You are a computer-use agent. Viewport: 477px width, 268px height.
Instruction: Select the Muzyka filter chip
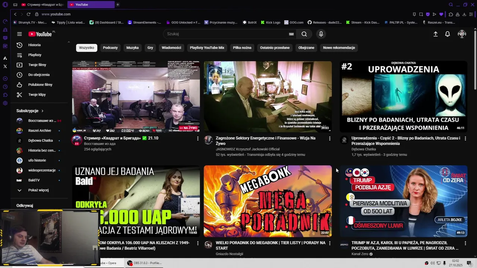[x=132, y=48]
